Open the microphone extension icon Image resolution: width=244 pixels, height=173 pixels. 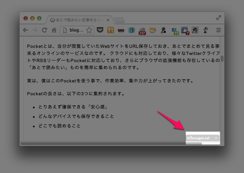pyautogui.click(x=163, y=30)
